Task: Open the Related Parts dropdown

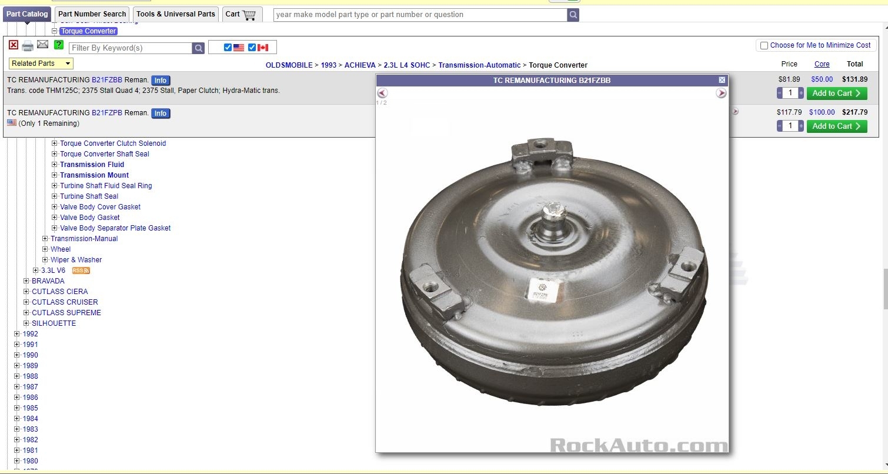Action: (x=41, y=64)
